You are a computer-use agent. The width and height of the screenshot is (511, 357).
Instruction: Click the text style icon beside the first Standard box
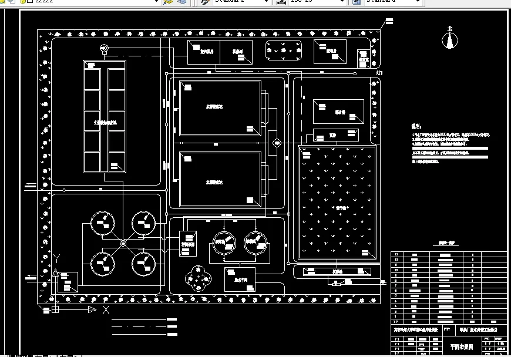pyautogui.click(x=206, y=1)
